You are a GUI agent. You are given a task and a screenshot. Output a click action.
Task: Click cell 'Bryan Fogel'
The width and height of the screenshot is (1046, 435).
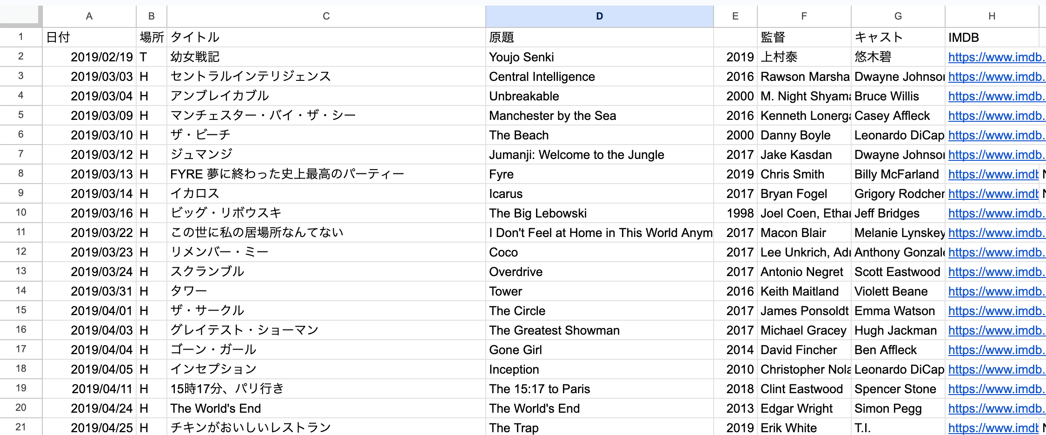(804, 194)
